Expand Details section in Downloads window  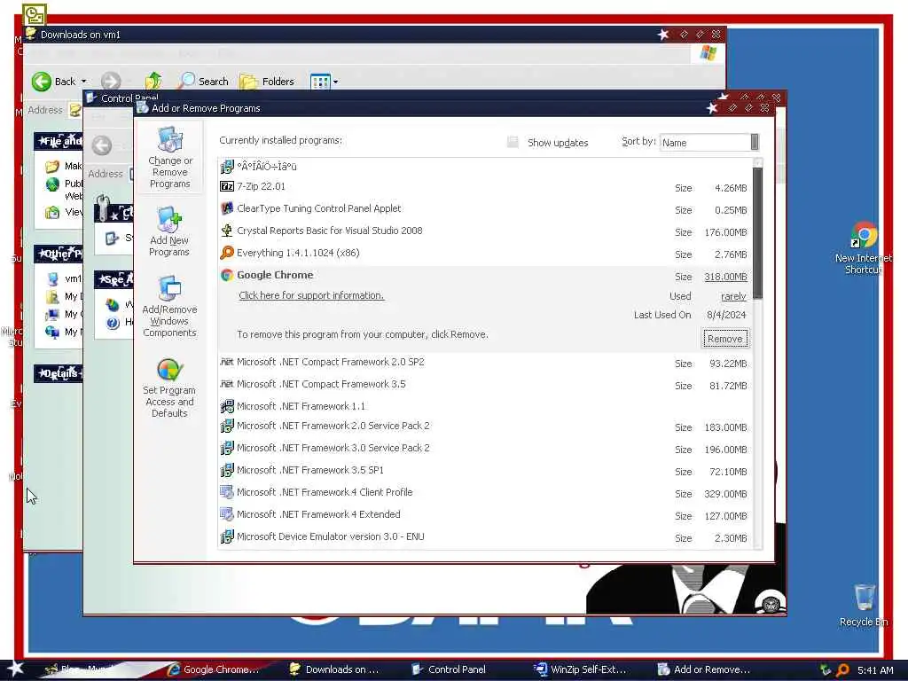(x=58, y=373)
